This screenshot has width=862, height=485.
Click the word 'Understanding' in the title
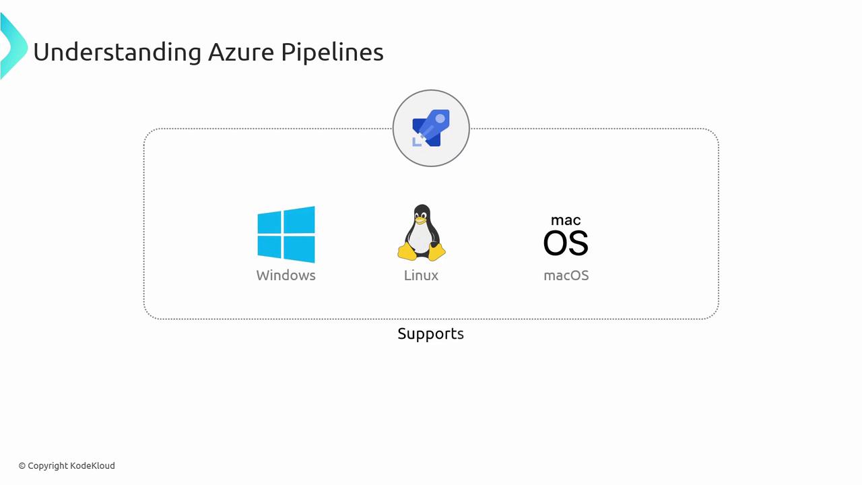117,52
